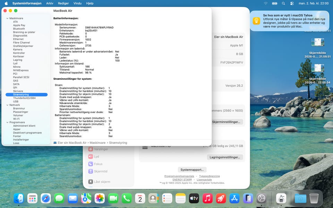Image resolution: width=333 pixels, height=208 pixels.
Task: Collapse the Maskinvare tree section
Action: click(7, 18)
